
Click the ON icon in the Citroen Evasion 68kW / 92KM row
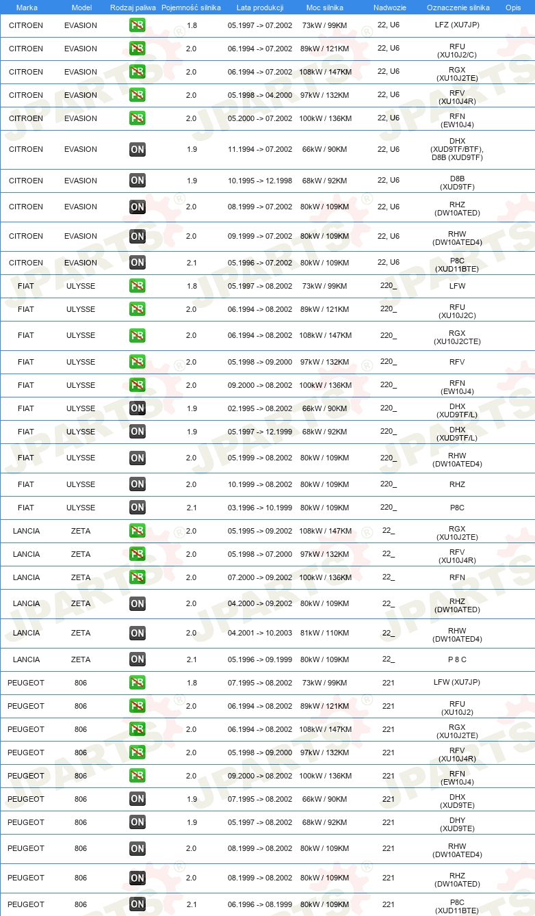point(138,181)
